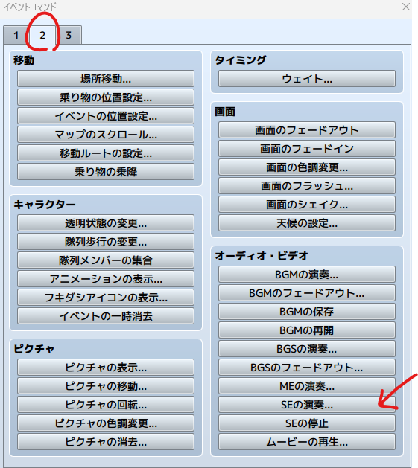
Task: Click BGMの再開 button
Action: pyautogui.click(x=307, y=330)
